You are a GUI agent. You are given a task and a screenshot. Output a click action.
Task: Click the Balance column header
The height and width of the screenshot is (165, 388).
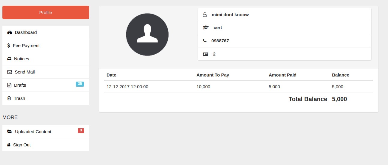point(341,75)
